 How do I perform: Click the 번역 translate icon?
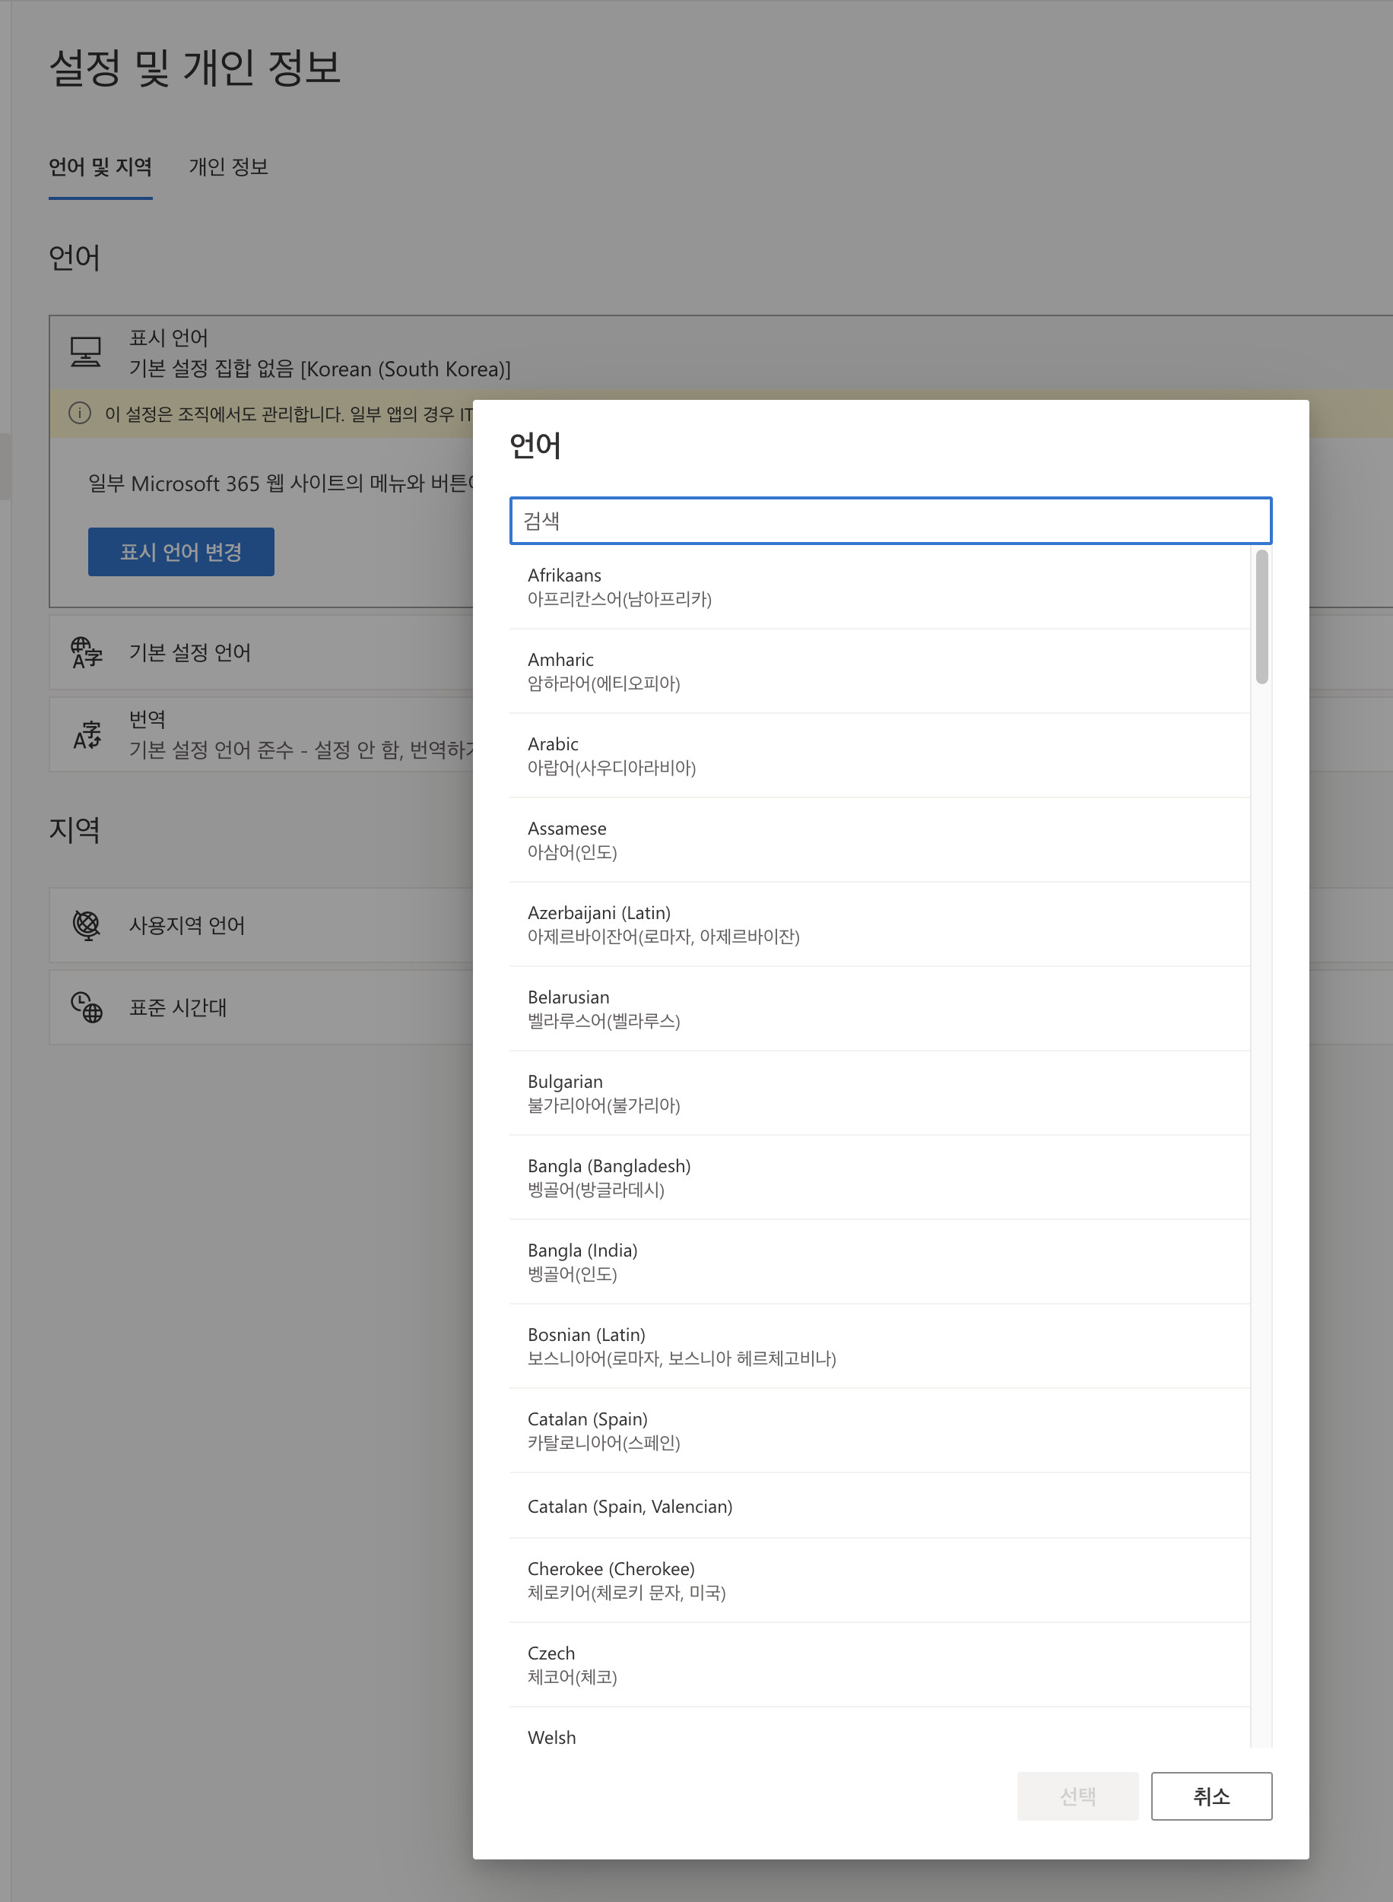pos(87,734)
